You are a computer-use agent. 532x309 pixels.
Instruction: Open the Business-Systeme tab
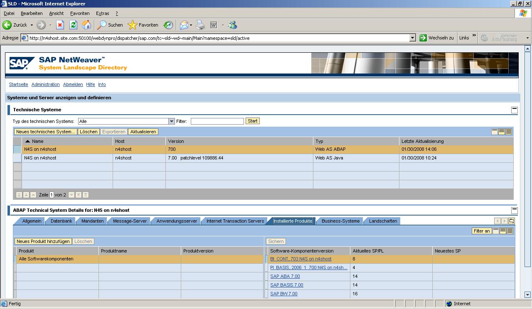[340, 221]
